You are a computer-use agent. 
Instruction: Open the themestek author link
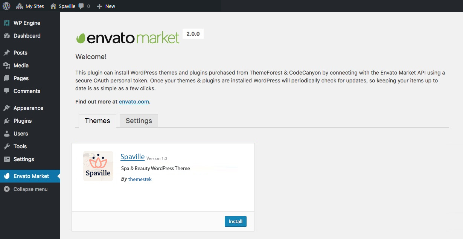click(x=140, y=180)
